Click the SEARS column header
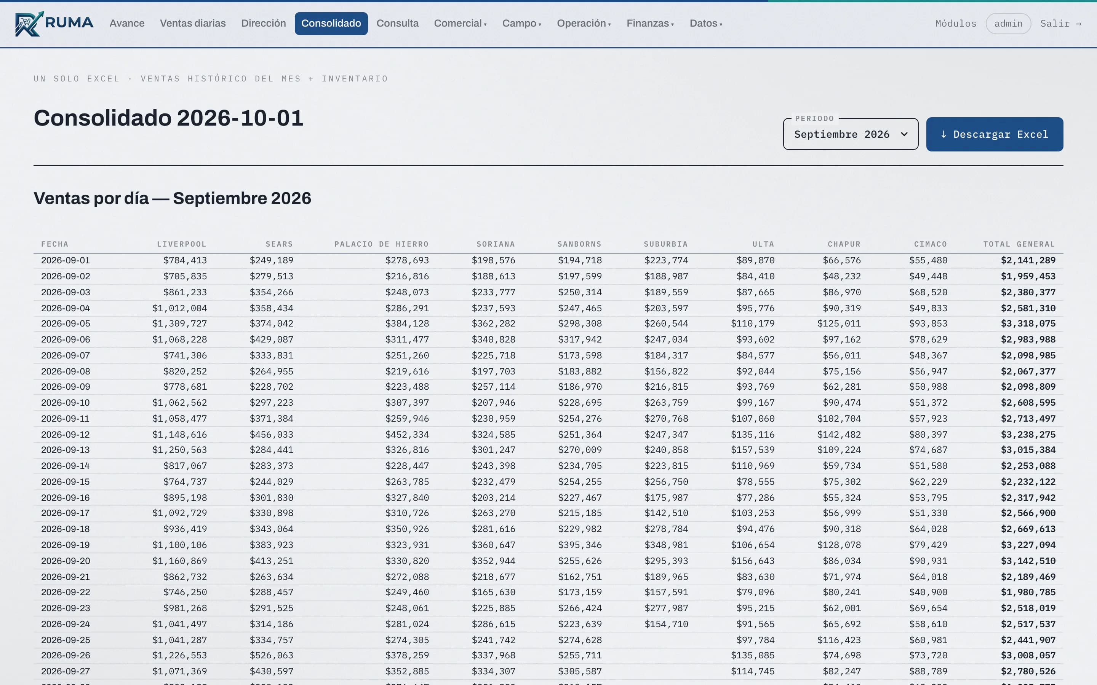The width and height of the screenshot is (1097, 685). tap(279, 244)
